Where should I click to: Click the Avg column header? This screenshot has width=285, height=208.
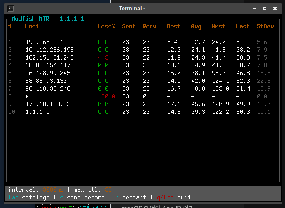(196, 26)
